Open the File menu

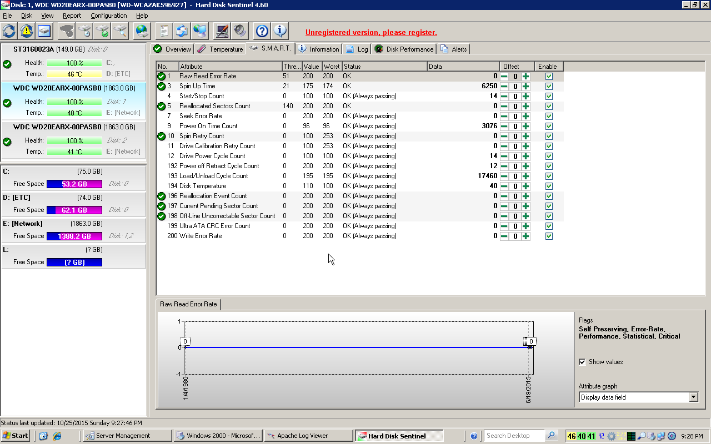[7, 16]
